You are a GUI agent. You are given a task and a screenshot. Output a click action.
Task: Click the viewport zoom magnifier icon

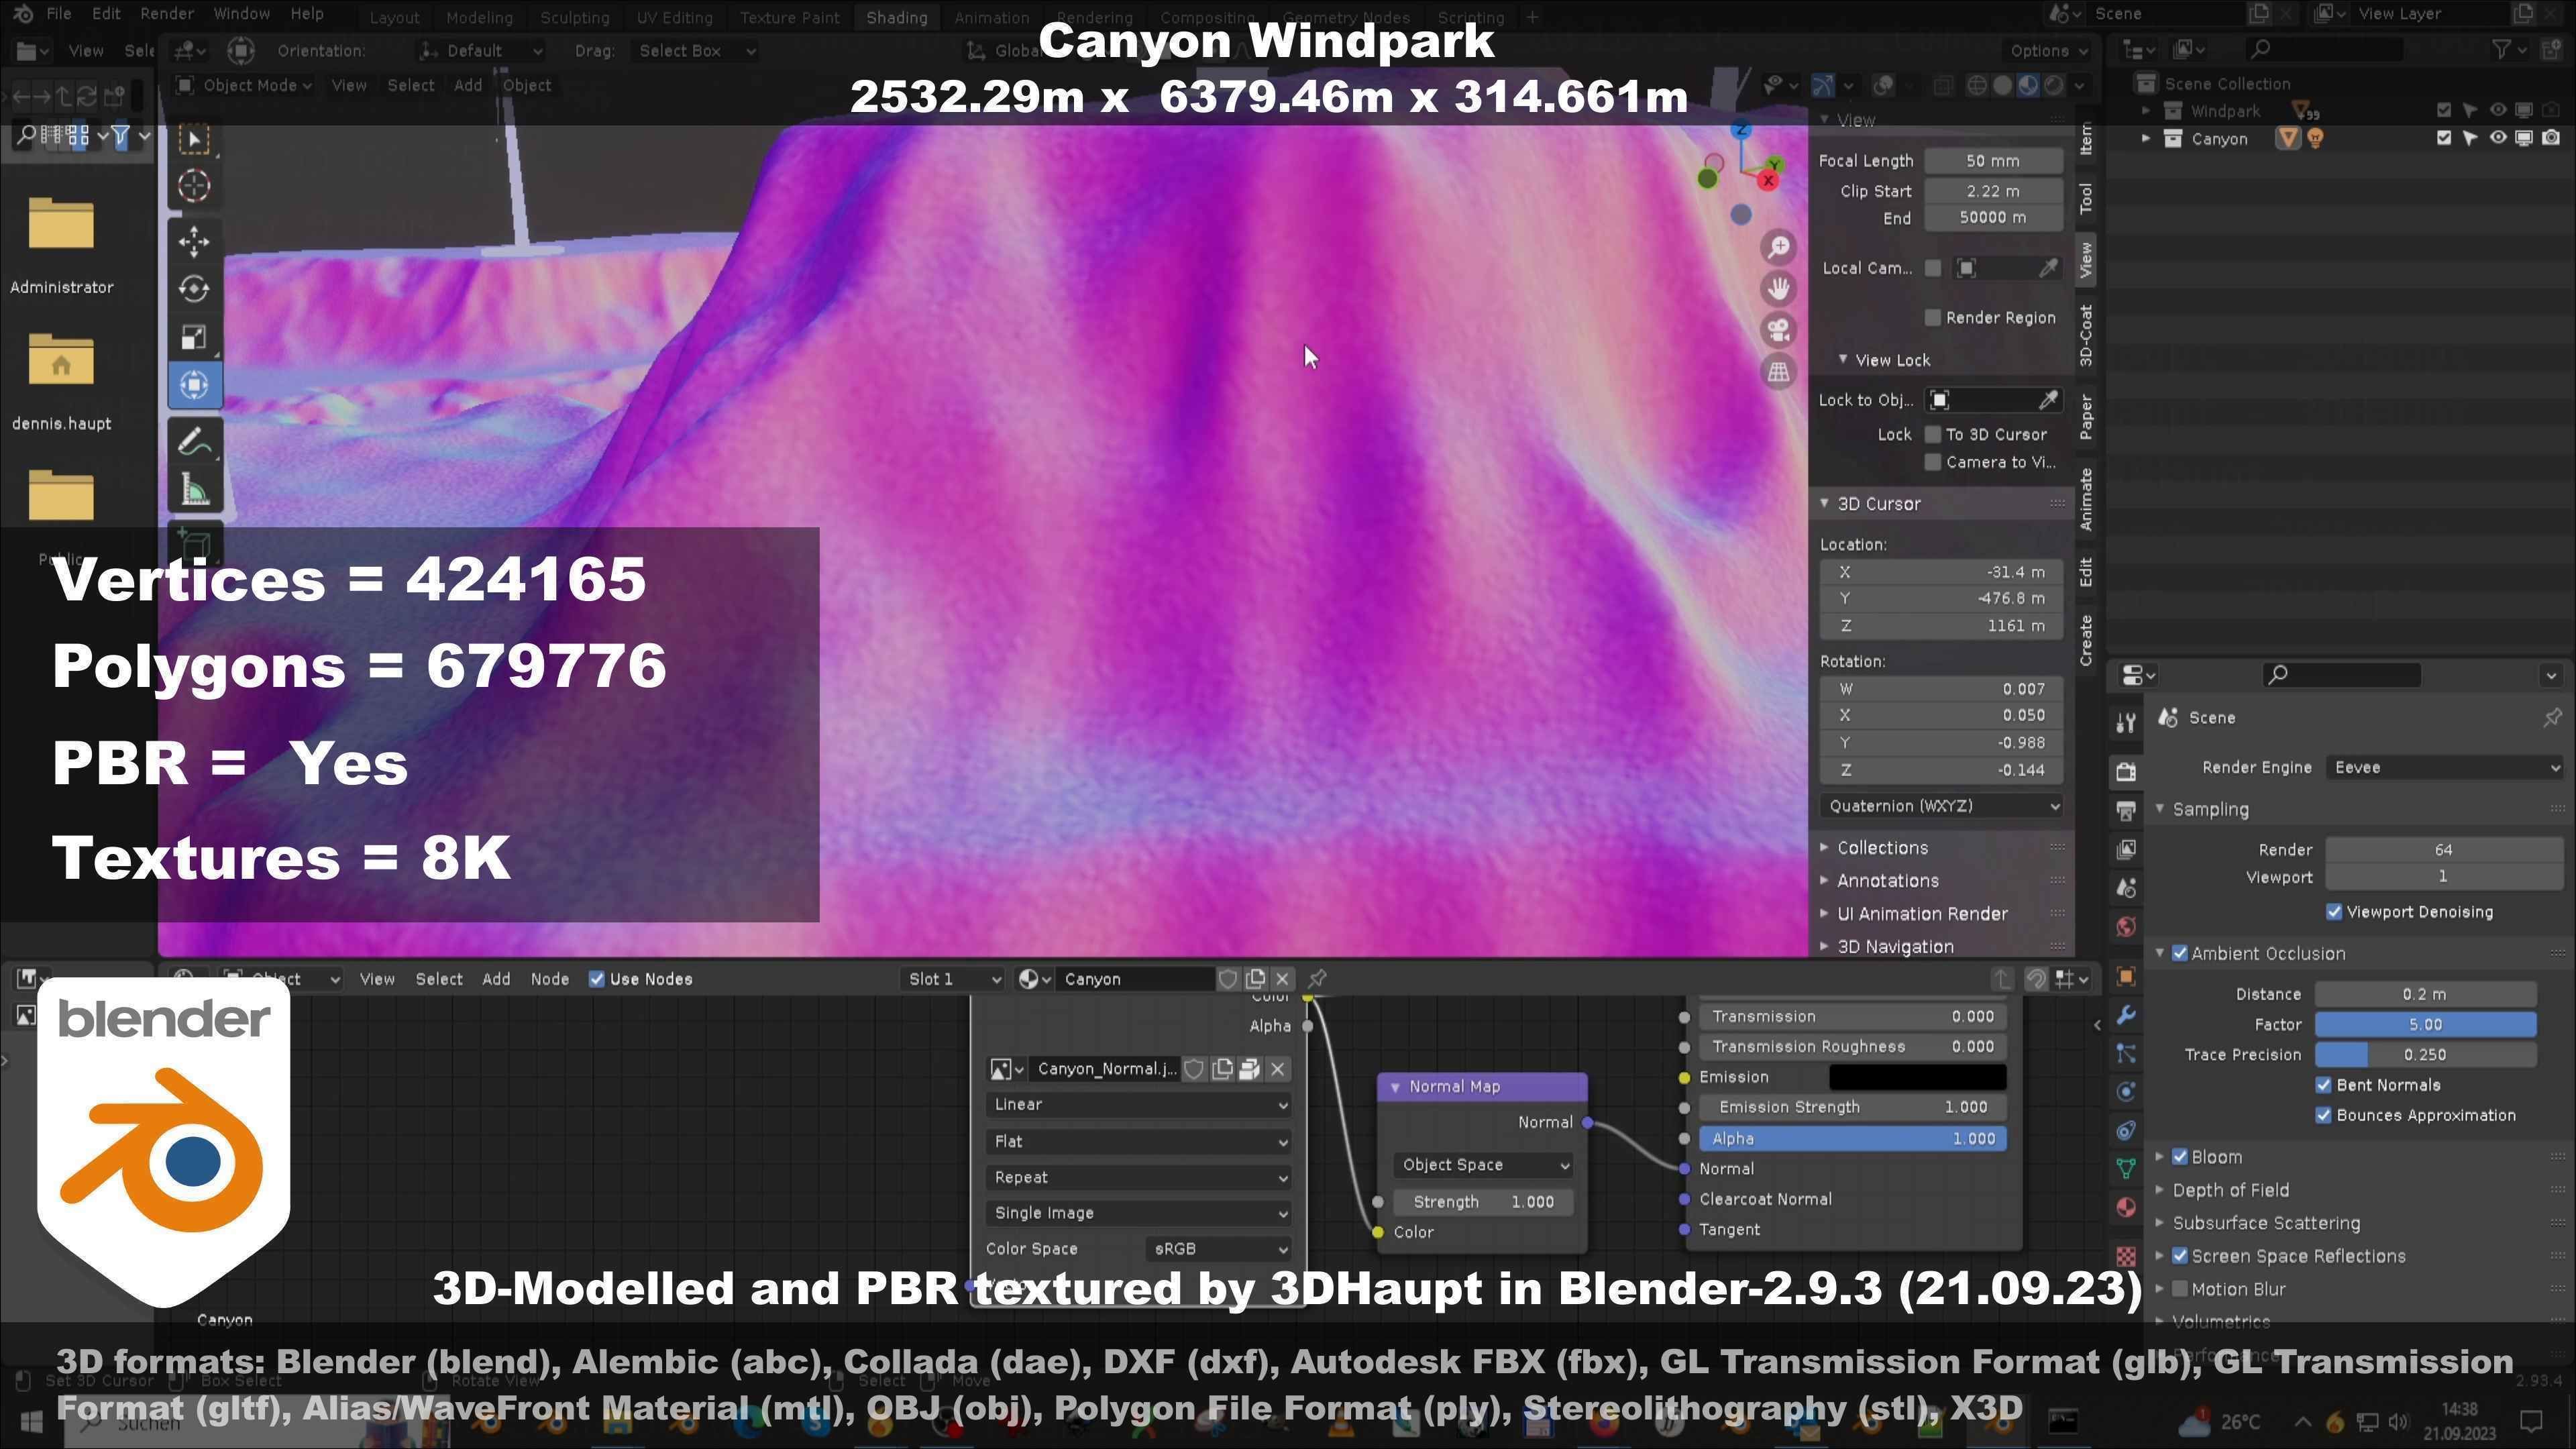click(x=1778, y=247)
